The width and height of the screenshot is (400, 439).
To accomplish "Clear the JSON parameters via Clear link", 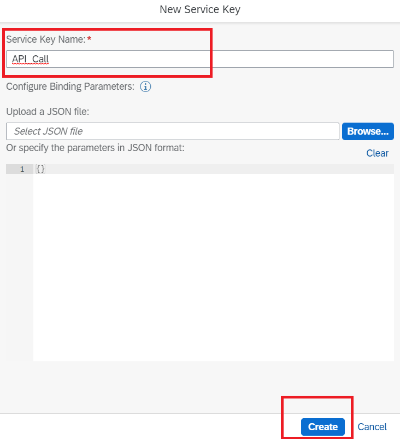I will [377, 153].
